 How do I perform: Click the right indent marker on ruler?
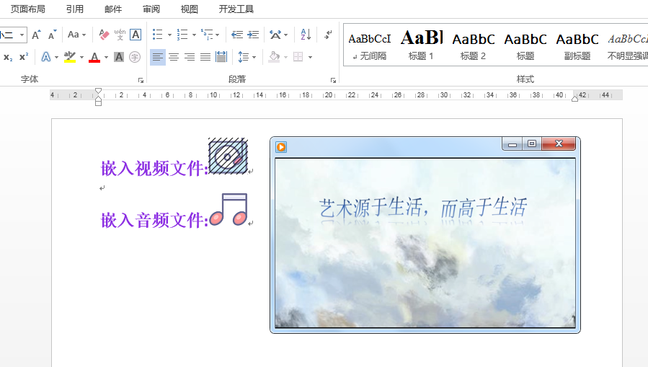tap(574, 98)
